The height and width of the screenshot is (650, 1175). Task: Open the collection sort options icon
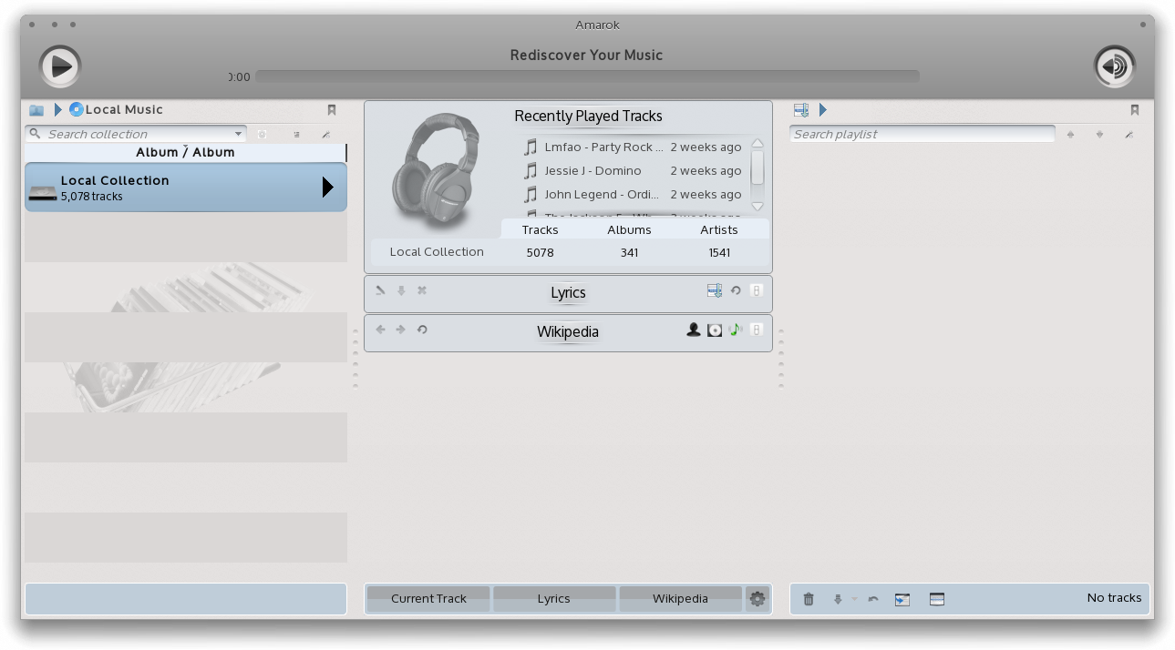click(296, 134)
